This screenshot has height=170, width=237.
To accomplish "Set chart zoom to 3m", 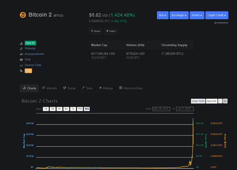I will coord(66,109).
